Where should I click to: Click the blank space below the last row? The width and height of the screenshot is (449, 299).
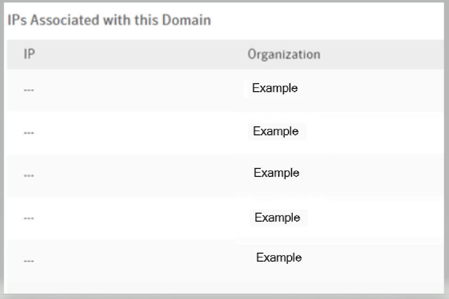tap(224, 284)
